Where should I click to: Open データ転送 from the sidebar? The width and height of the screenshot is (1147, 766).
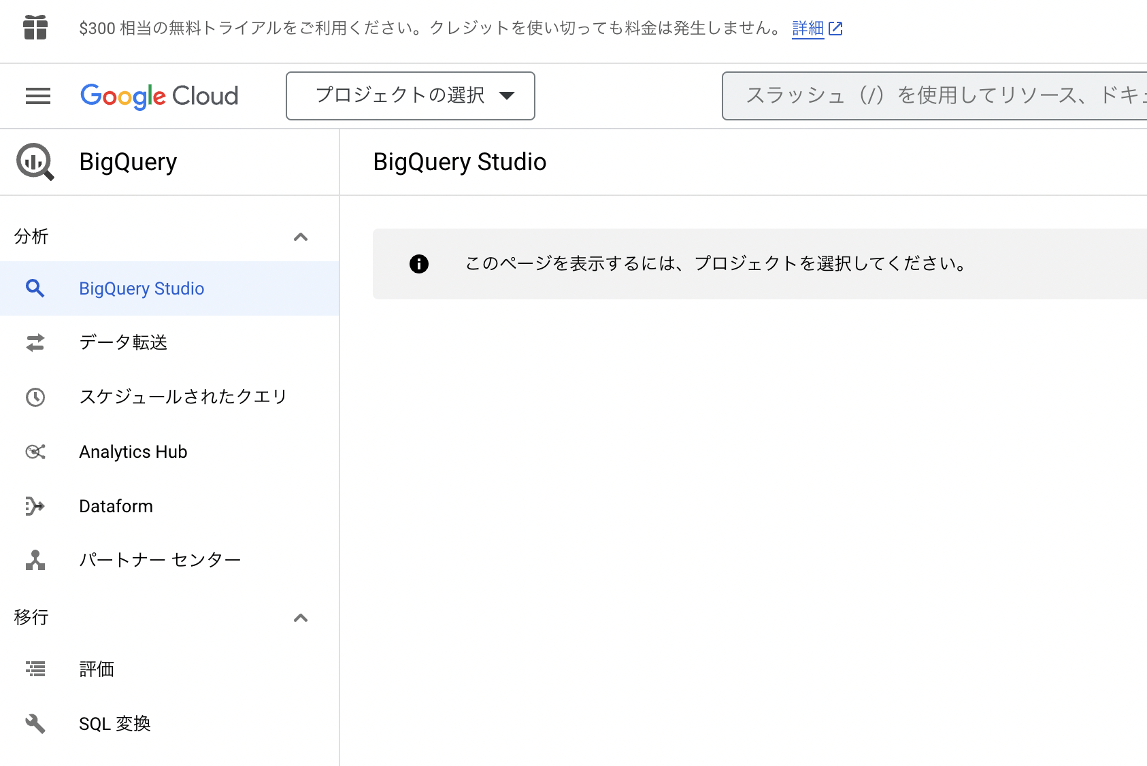pos(169,343)
